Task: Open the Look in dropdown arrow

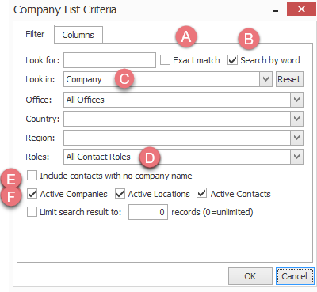Action: click(265, 79)
